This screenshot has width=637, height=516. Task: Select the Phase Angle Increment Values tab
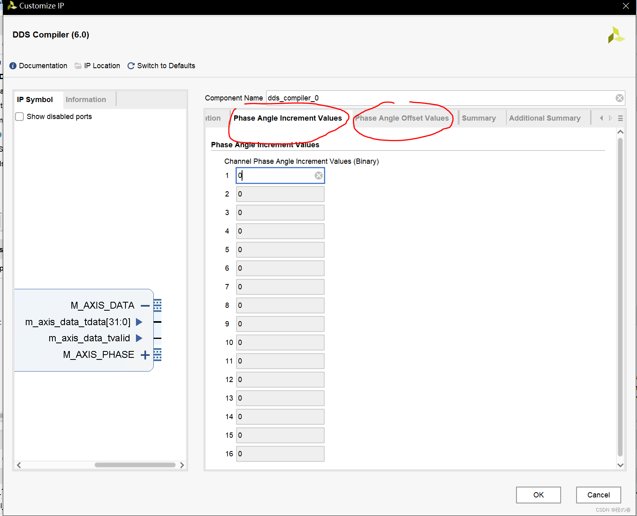pyautogui.click(x=288, y=118)
